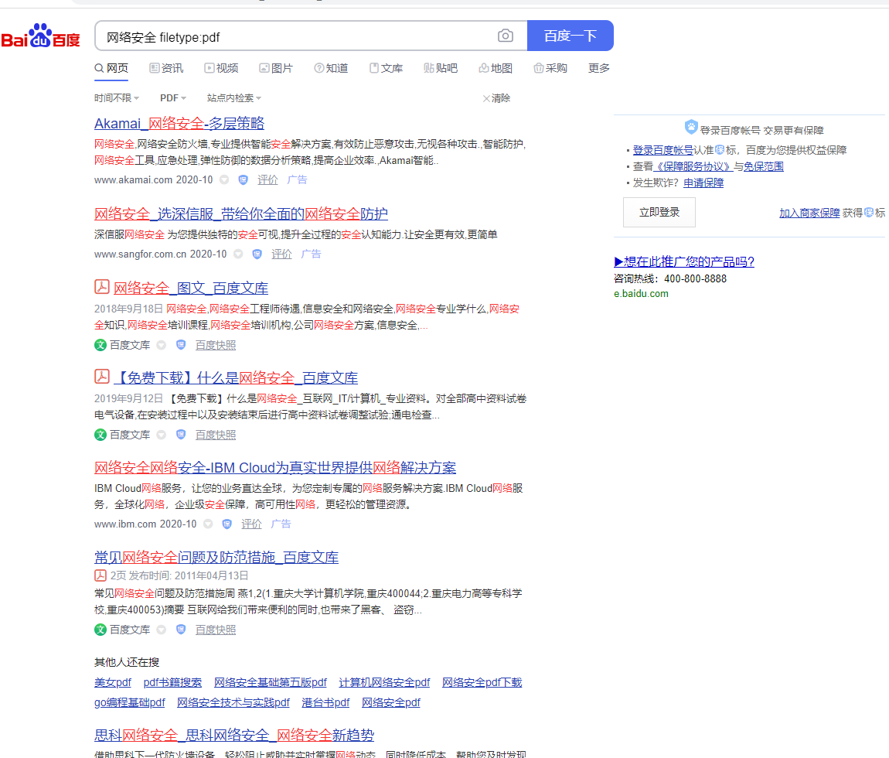This screenshot has width=889, height=758.
Task: Click the small PDF icon before 2页 发布时间
Action: point(100,575)
